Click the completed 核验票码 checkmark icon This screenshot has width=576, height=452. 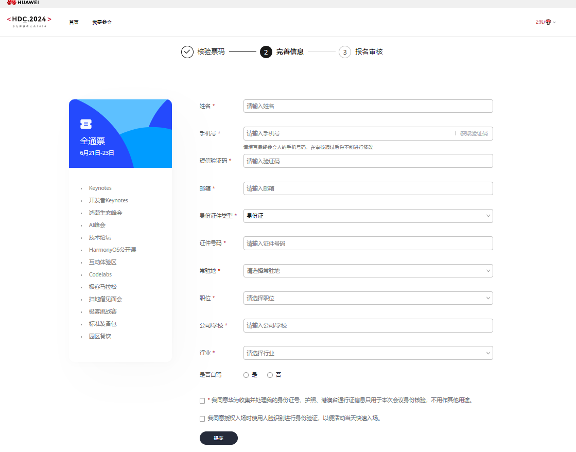[x=187, y=52]
